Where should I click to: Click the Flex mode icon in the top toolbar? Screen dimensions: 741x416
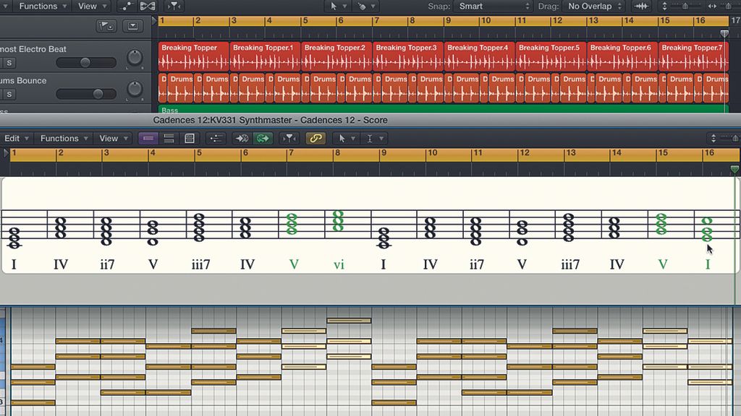pos(148,6)
